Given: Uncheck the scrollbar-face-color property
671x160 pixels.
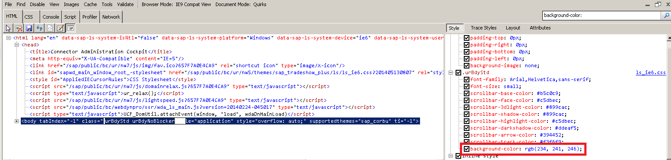Looking at the screenshot, I should 466,101.
